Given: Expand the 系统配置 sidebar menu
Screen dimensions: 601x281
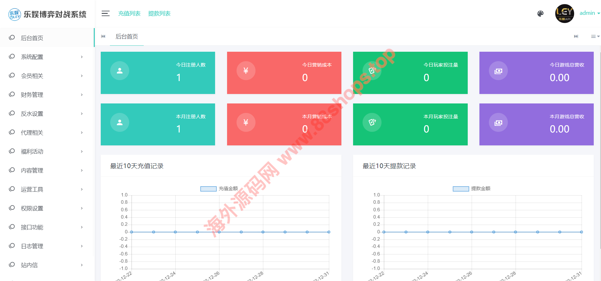Looking at the screenshot, I should (x=47, y=57).
